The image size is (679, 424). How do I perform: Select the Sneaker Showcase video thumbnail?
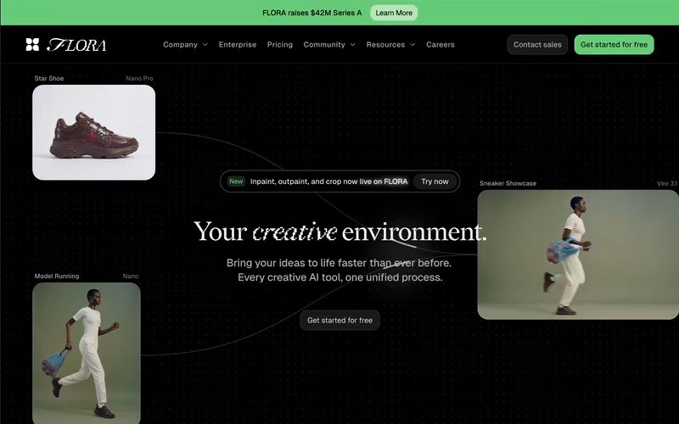578,254
